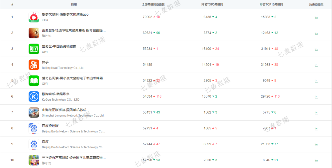This screenshot has height=168, width=332.
Task: Open history chart icon for 百度极速版 row
Action: [x=316, y=129]
